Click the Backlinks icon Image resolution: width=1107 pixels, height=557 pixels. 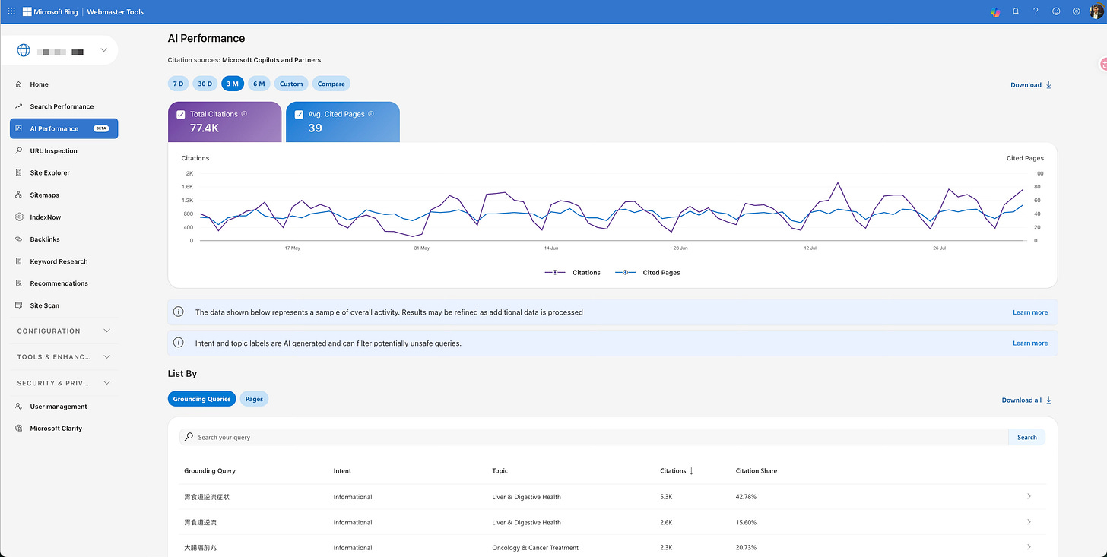pos(19,239)
